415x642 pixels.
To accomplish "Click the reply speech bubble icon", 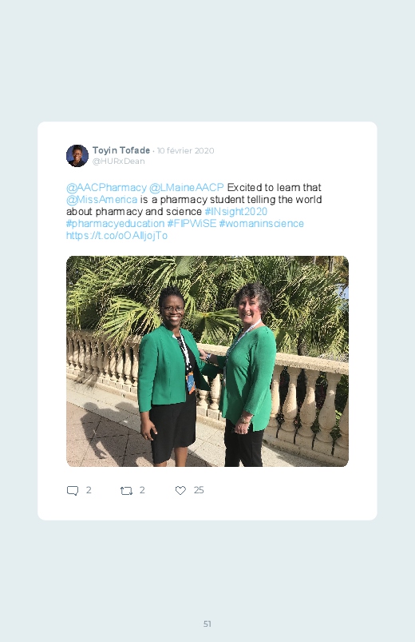I will (x=73, y=491).
